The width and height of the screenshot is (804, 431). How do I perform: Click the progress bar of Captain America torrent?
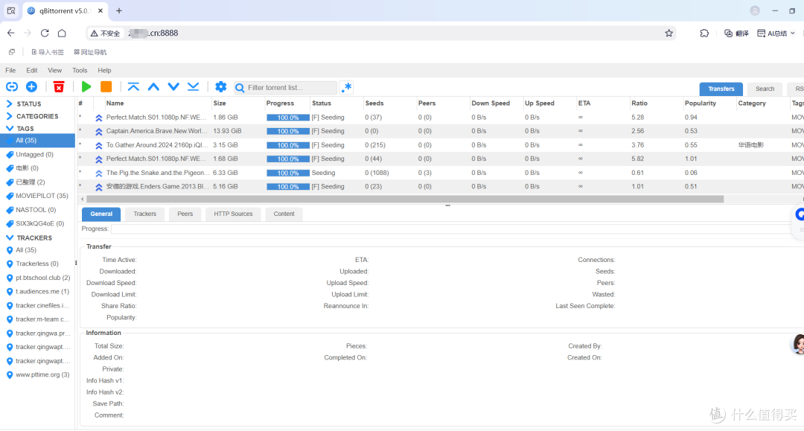pos(287,130)
